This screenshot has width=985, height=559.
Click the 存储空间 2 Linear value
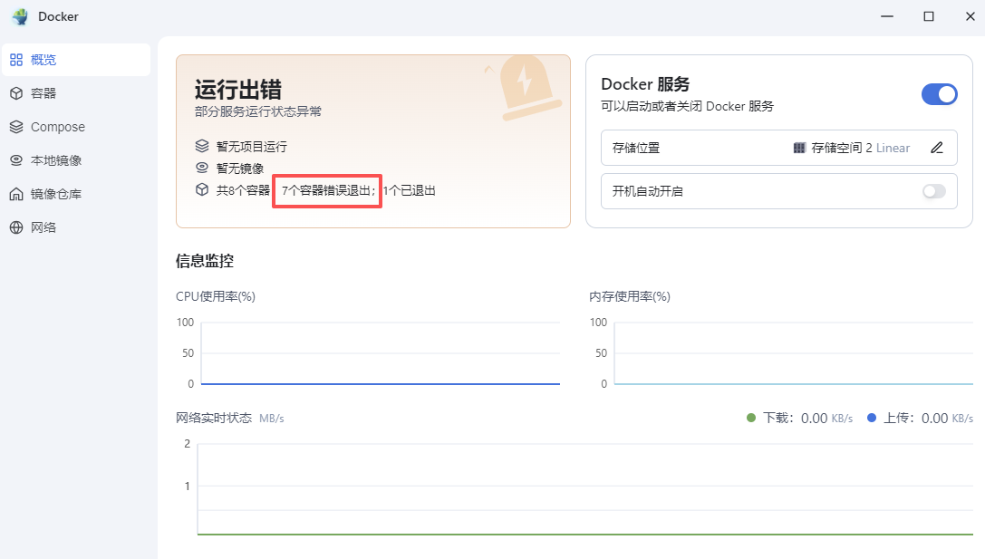[861, 148]
